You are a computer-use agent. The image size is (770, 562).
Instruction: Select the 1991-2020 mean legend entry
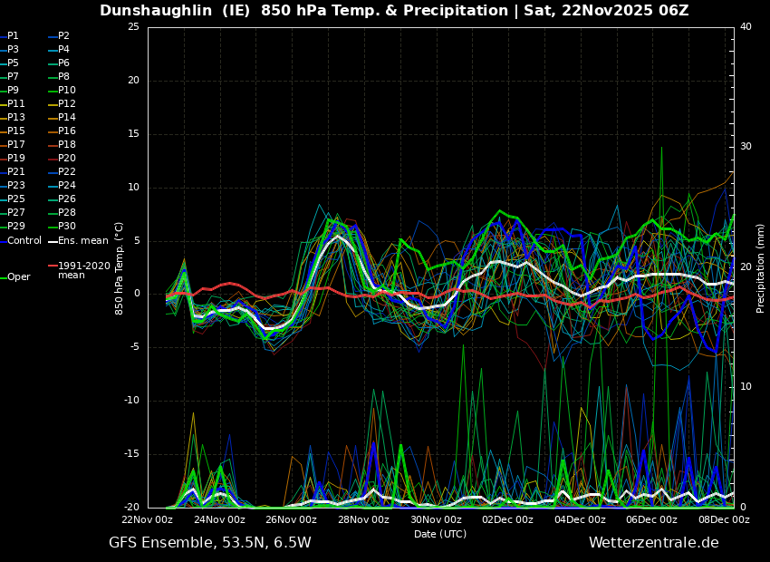pyautogui.click(x=84, y=271)
